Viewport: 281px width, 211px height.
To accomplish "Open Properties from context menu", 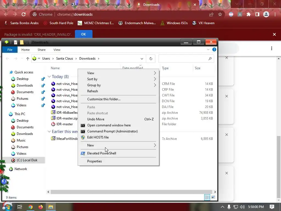I will pos(119,161).
